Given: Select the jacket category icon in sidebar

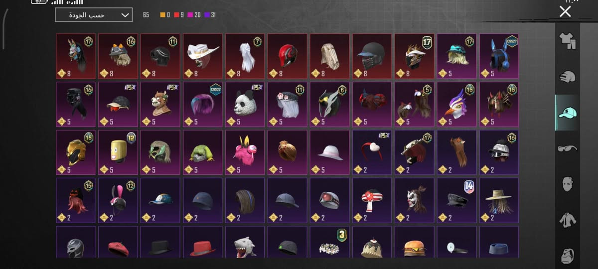Looking at the screenshot, I should 567,220.
